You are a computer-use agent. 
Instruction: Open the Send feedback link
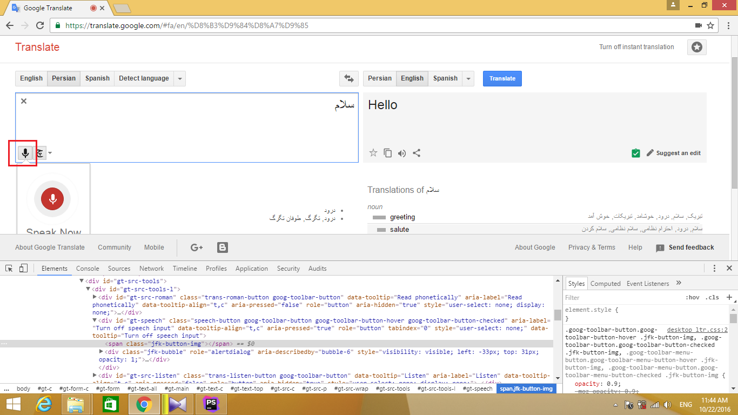pyautogui.click(x=685, y=247)
